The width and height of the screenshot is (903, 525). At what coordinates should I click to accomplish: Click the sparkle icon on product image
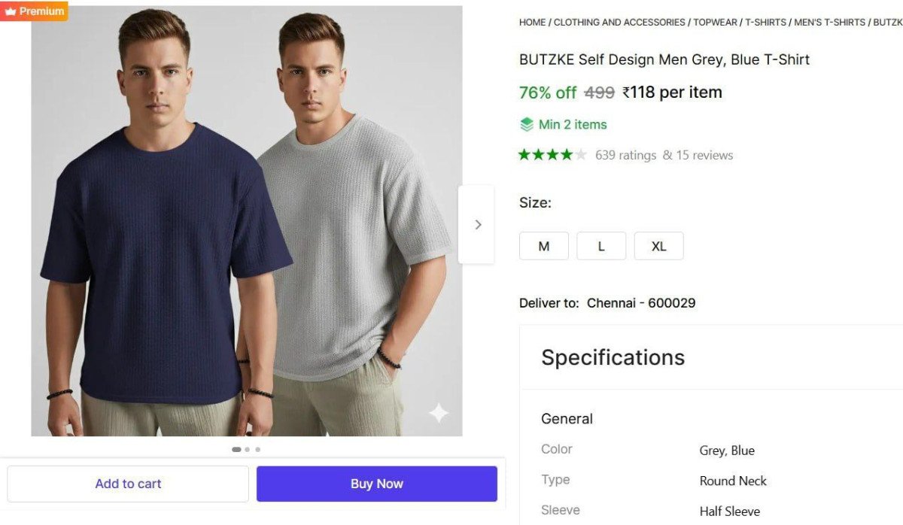[x=438, y=413]
